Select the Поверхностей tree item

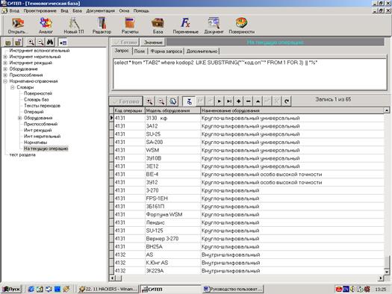tap(38, 93)
